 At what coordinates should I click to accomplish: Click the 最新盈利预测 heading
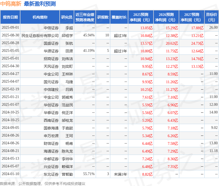40,4
